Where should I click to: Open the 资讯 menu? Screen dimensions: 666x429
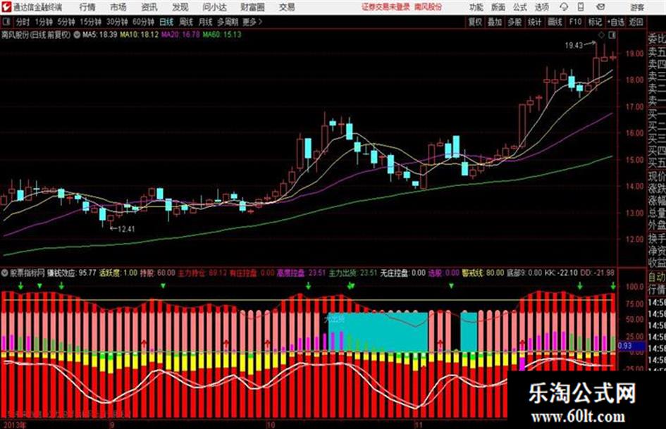[x=149, y=7]
